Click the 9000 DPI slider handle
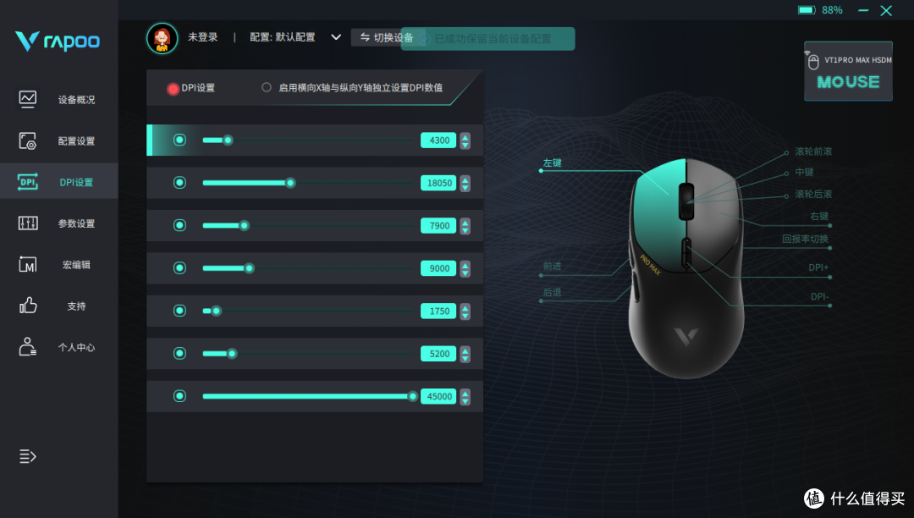Screen dimensions: 914x518 point(249,268)
